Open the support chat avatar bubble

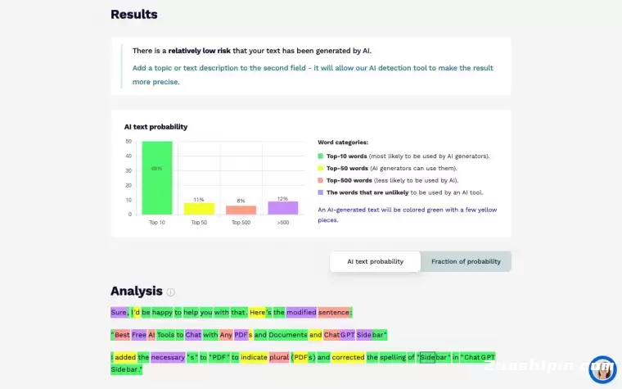point(602,369)
